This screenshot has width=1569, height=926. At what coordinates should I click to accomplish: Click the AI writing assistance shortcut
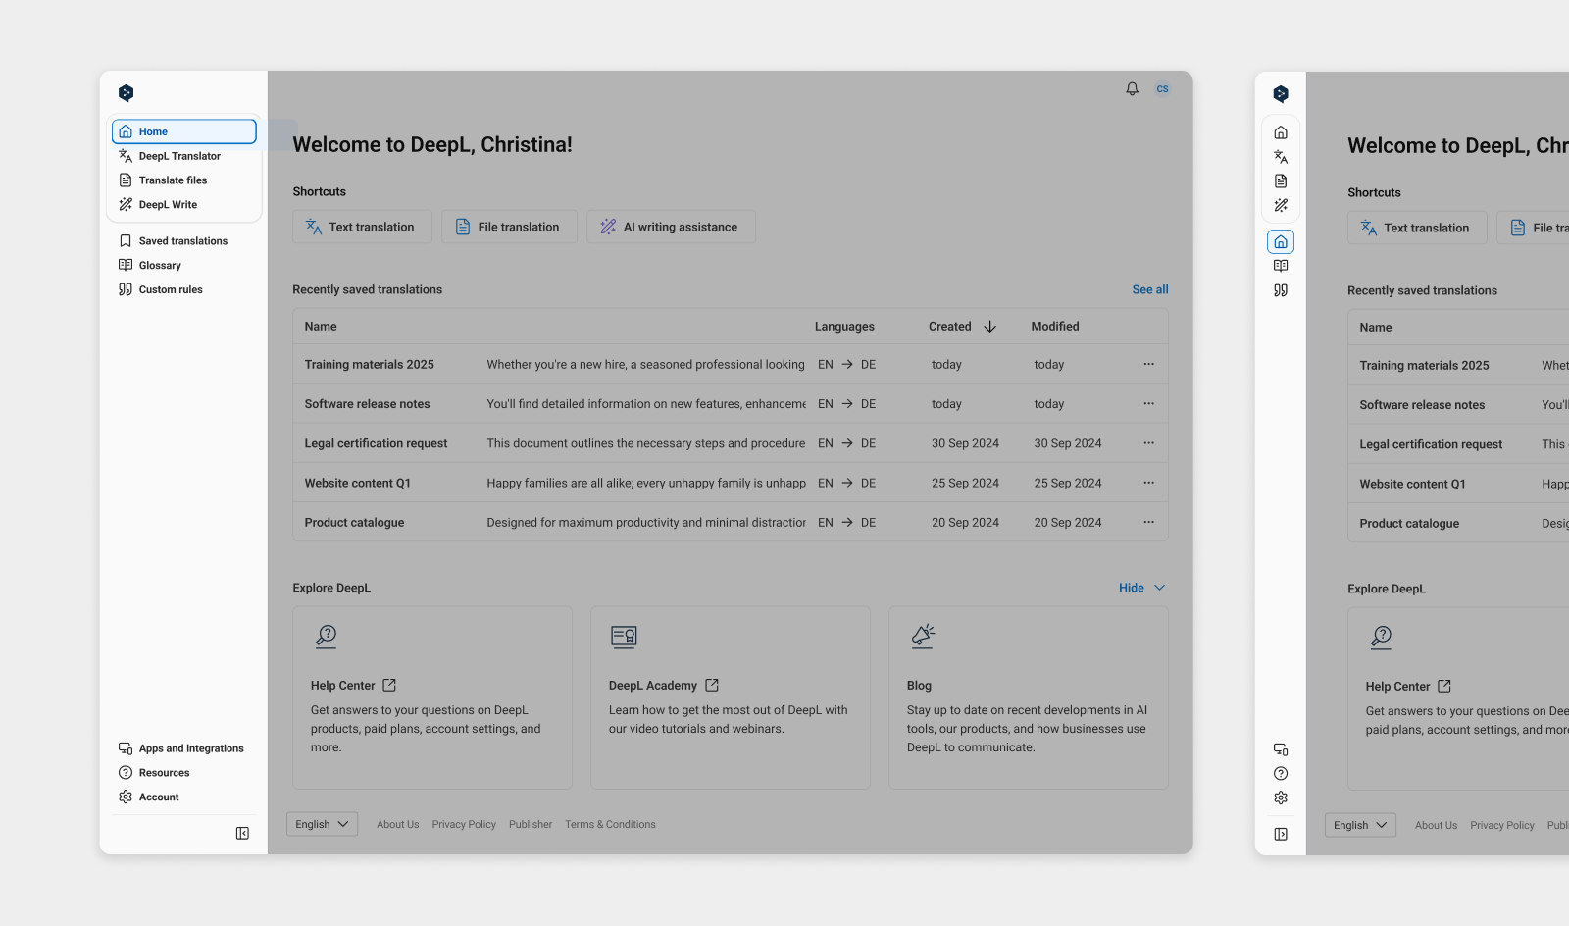(672, 227)
